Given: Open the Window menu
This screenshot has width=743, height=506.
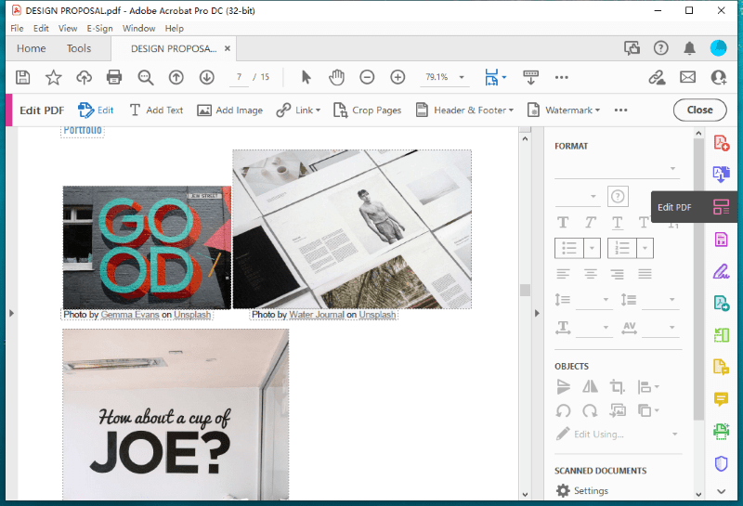Looking at the screenshot, I should pos(138,29).
